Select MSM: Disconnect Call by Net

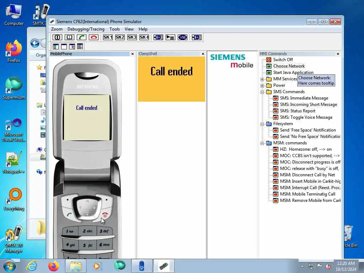(x=307, y=175)
